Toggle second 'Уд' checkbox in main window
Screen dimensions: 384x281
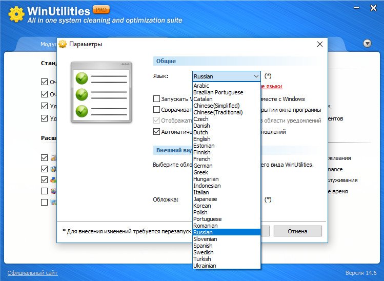pos(44,118)
